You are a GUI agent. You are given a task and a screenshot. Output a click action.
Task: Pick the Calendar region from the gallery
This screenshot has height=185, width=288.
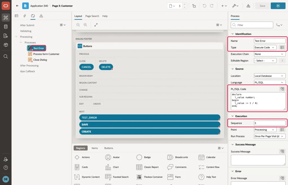[x=207, y=157]
